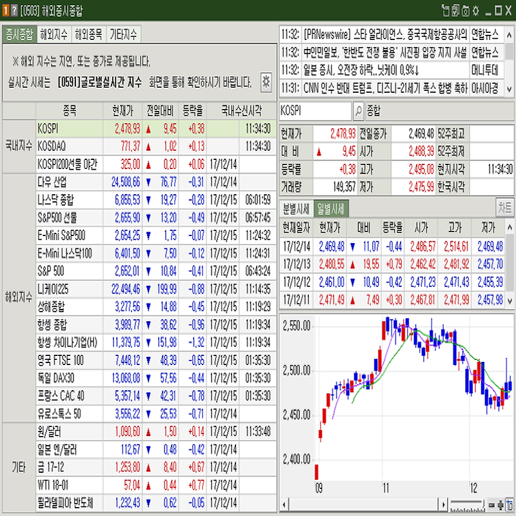The width and height of the screenshot is (516, 516).
Task: Select the 금 17-12 gold row
Action: pos(156,467)
